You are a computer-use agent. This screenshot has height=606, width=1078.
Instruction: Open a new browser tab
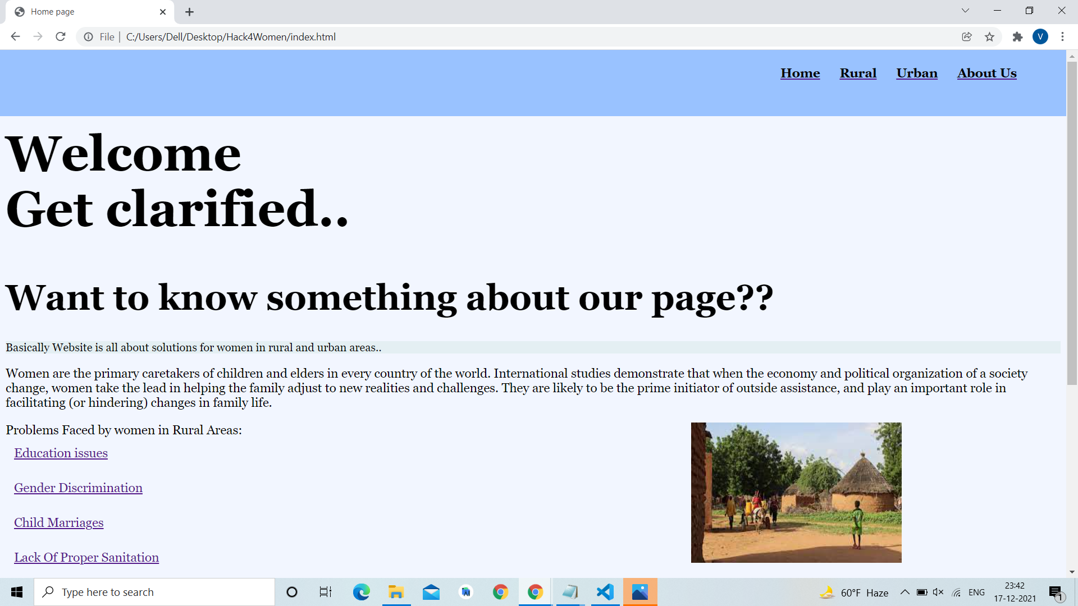tap(189, 12)
